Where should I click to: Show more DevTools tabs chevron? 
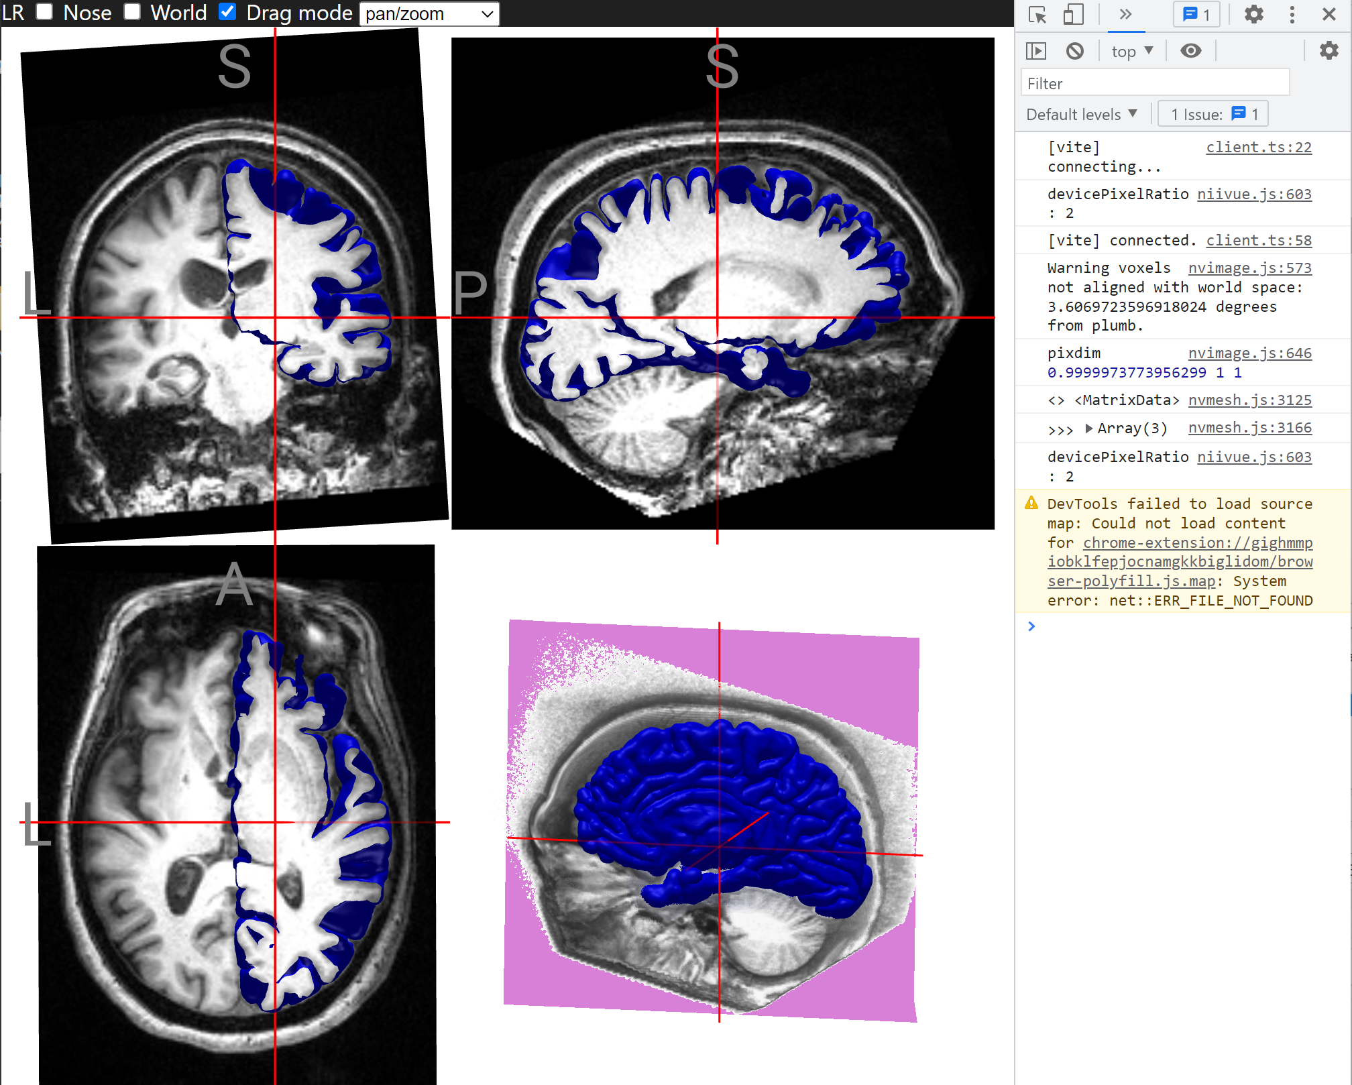coord(1125,15)
